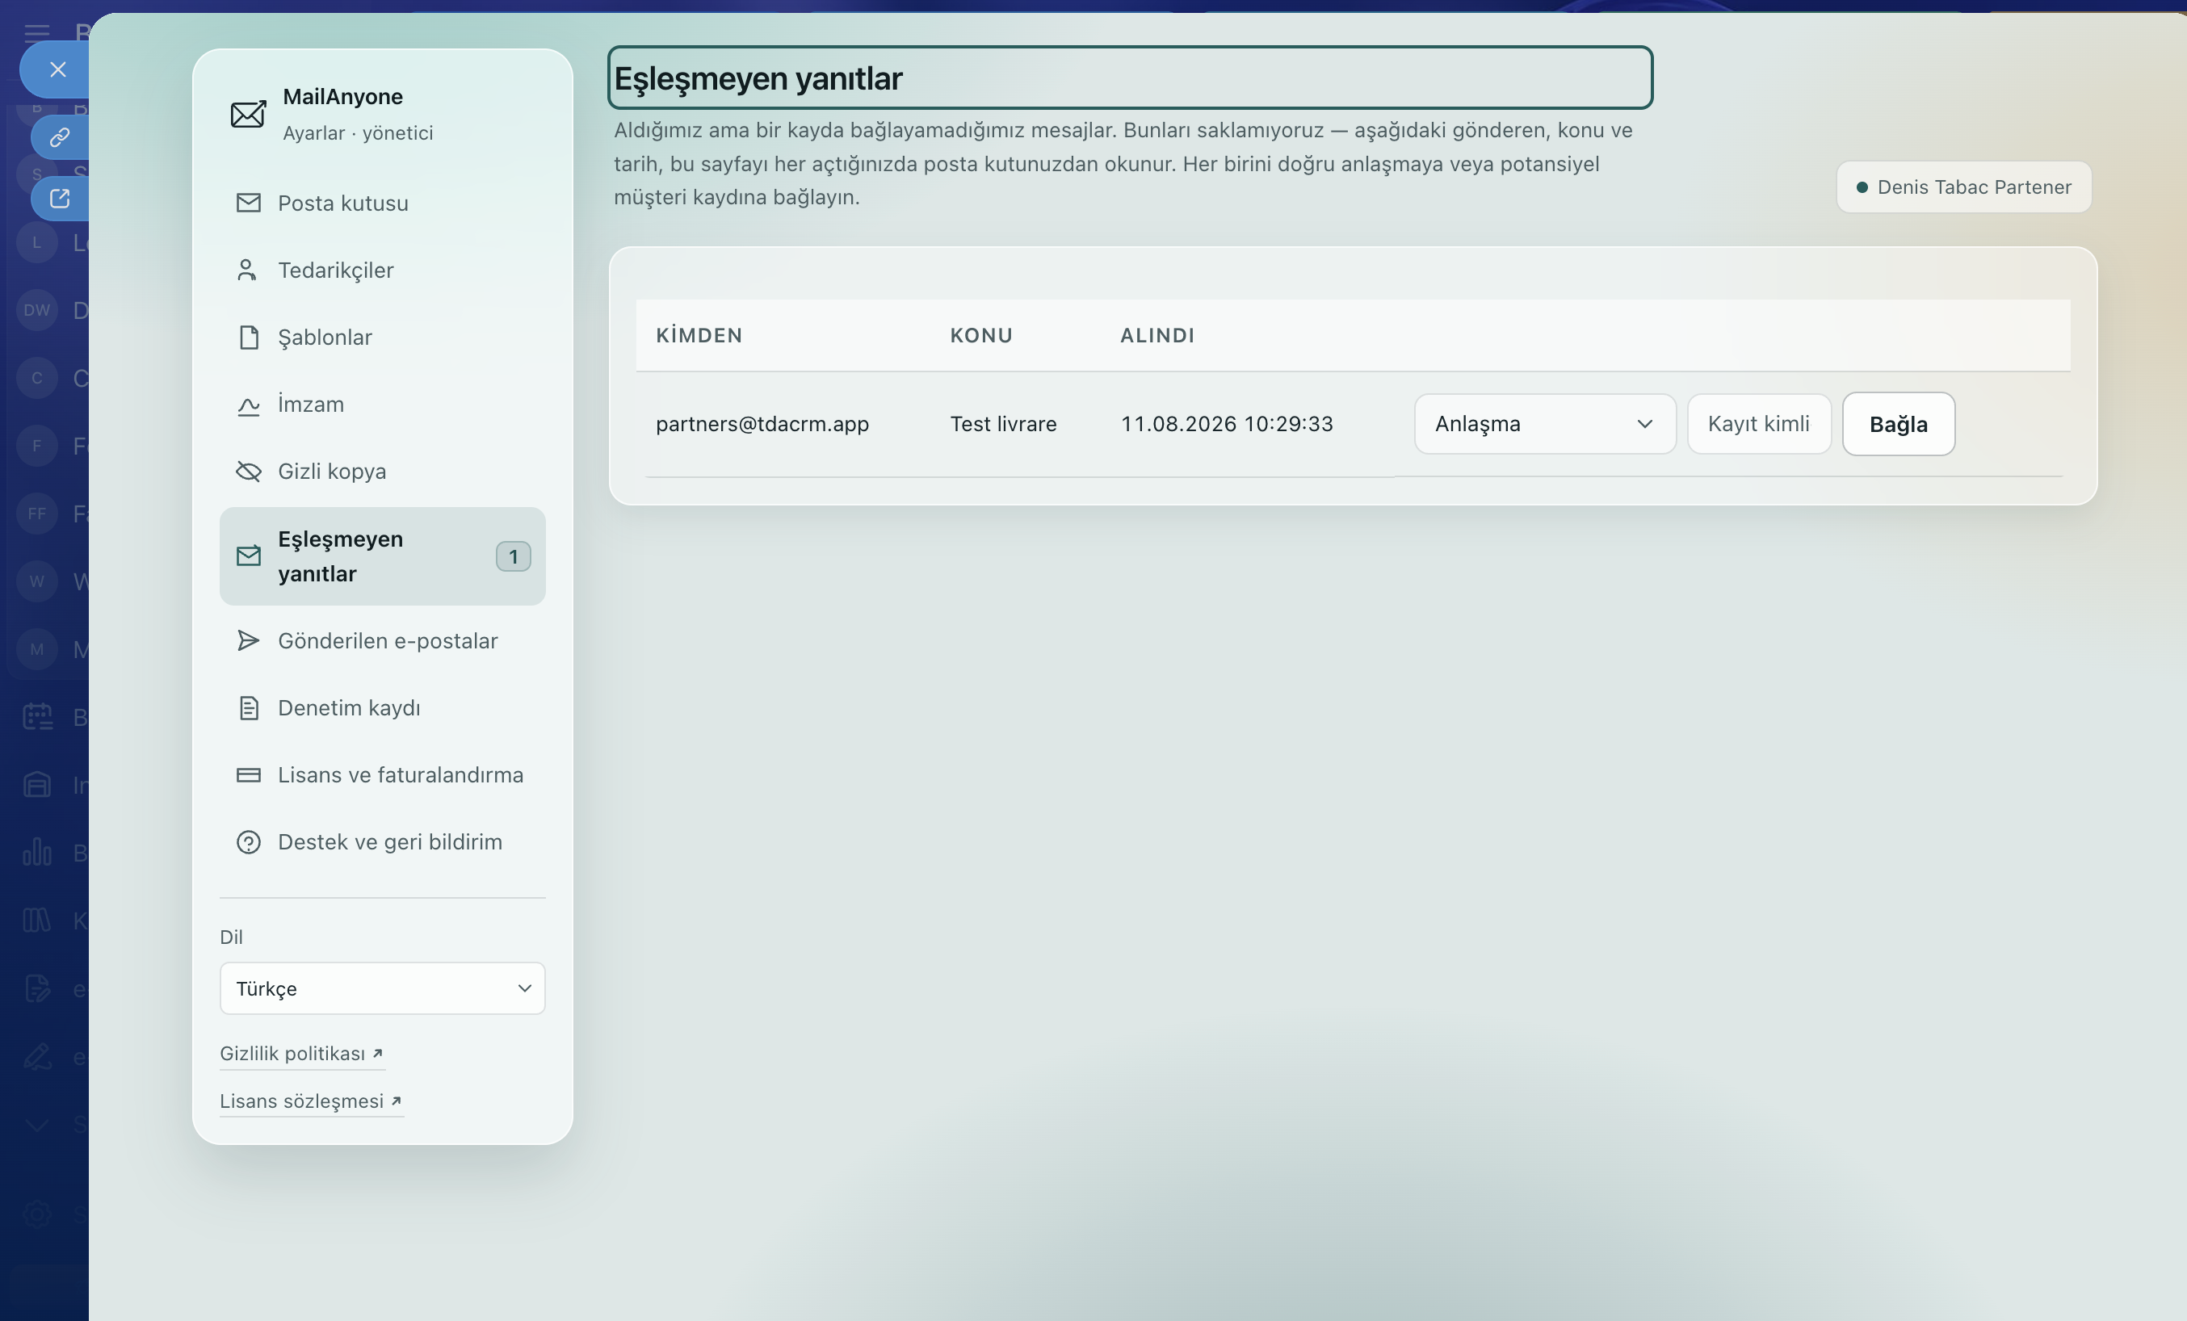Open the Lisans sözleşmesi link
Image resolution: width=2187 pixels, height=1321 pixels.
coord(312,1101)
